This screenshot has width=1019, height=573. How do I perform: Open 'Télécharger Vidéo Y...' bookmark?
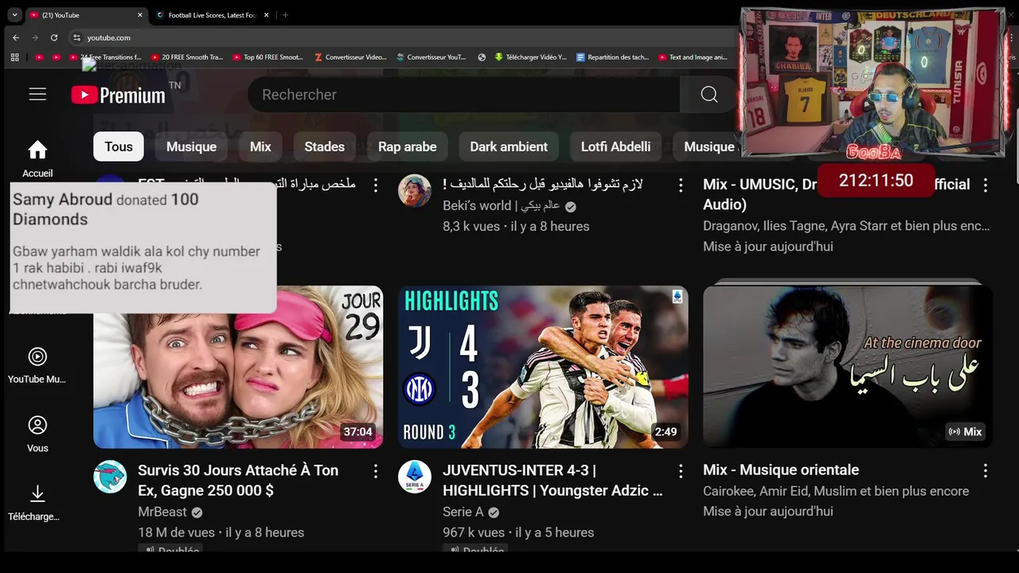coord(530,57)
